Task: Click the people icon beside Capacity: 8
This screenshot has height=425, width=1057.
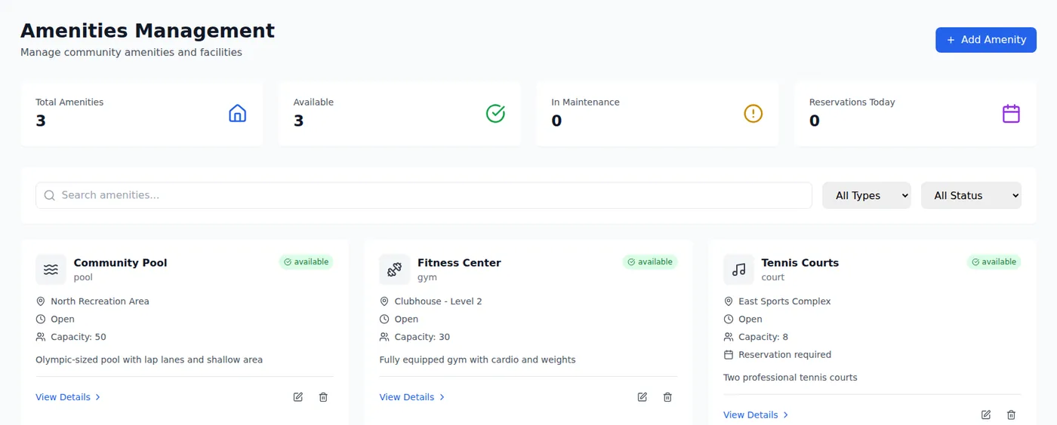Action: 729,337
